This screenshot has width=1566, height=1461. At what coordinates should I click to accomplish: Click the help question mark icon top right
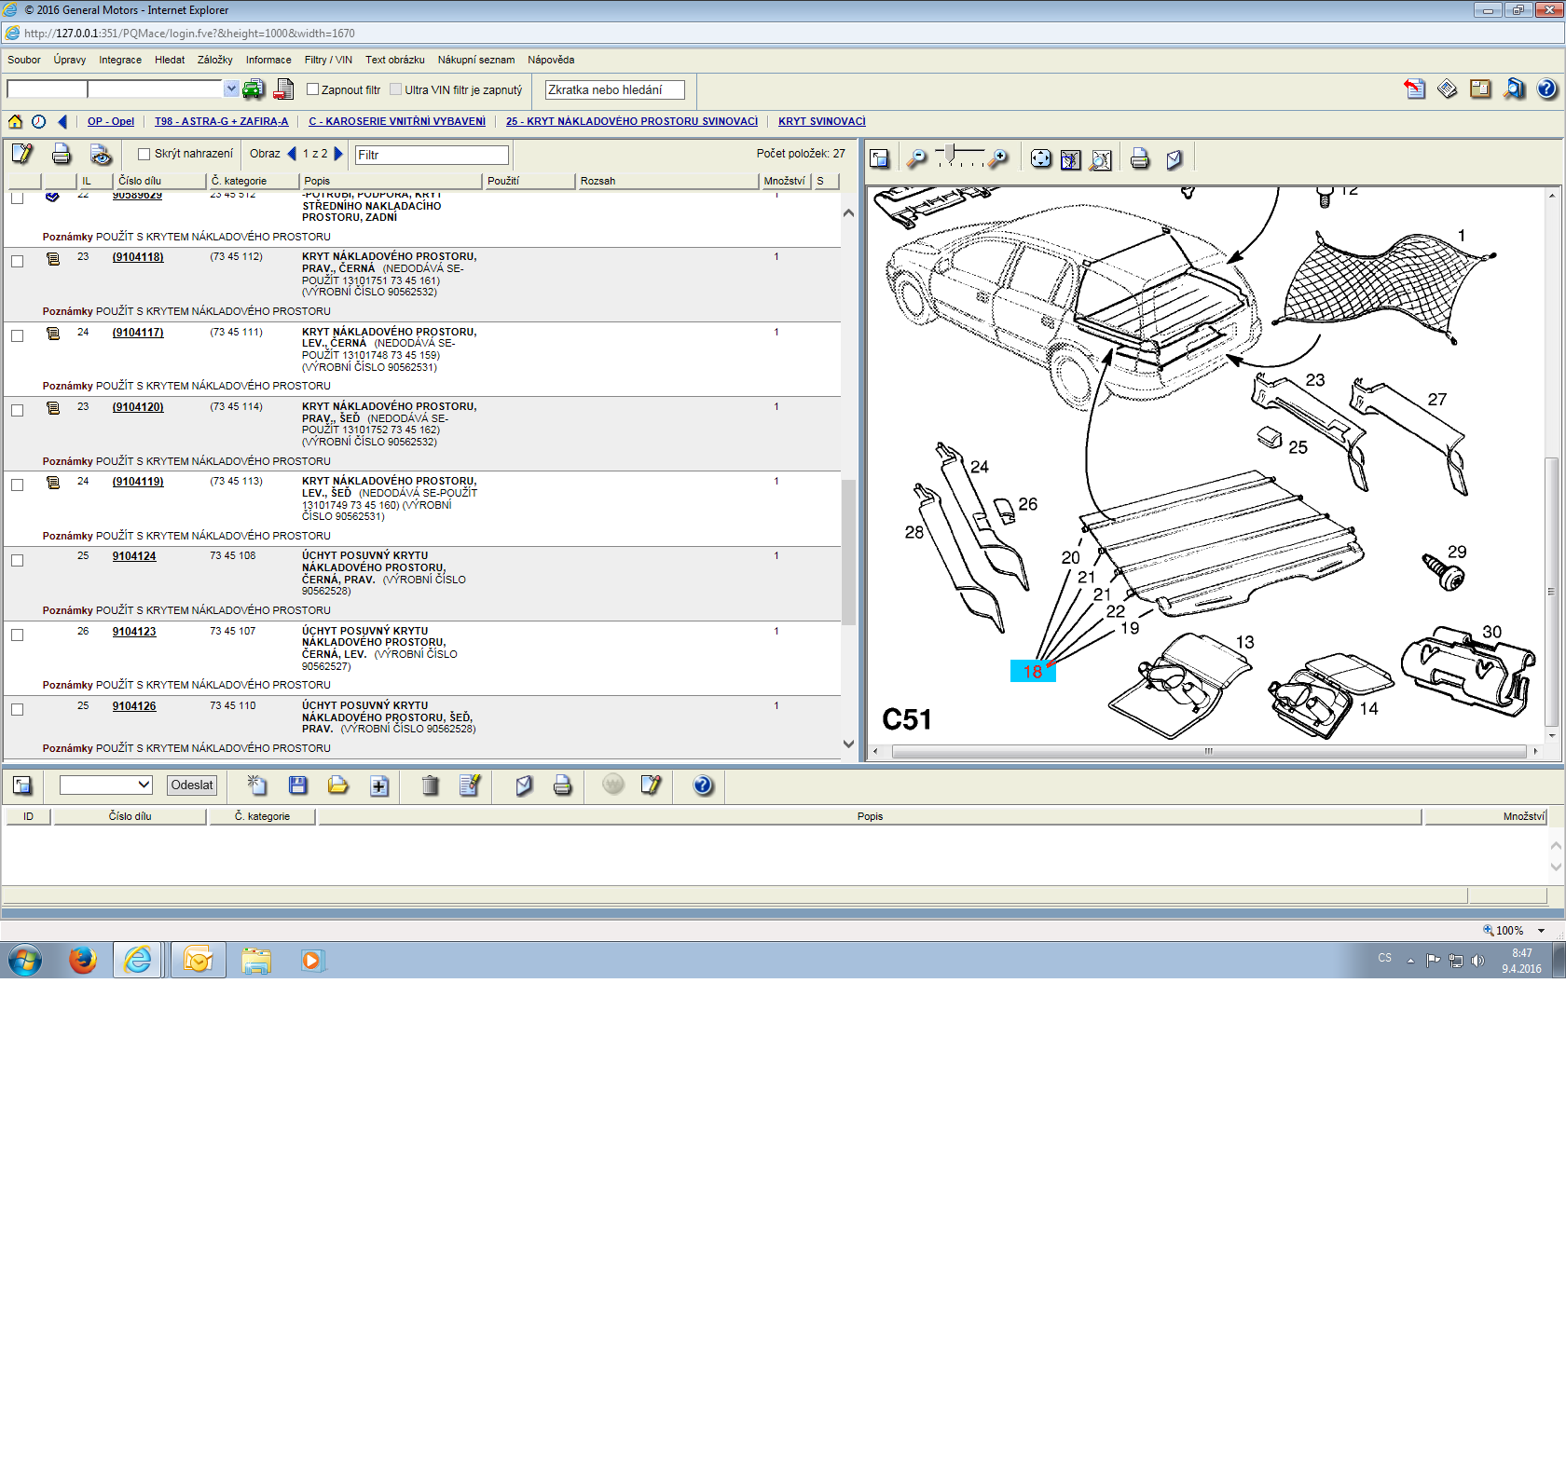tap(1546, 89)
